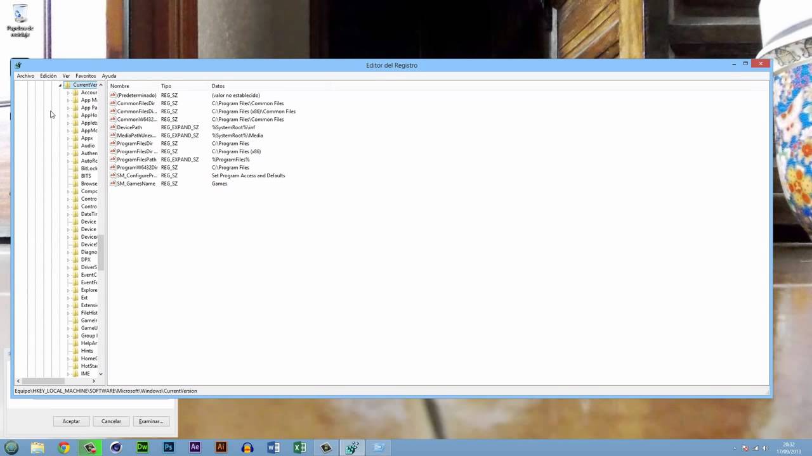Click the volume icon in system tray
812x456 pixels.
[x=766, y=448]
